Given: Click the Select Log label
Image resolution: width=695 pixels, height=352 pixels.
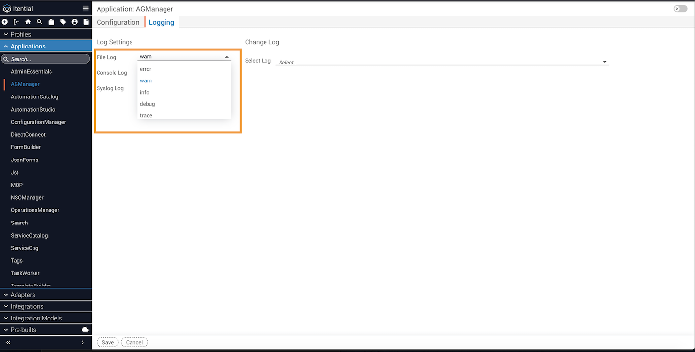Looking at the screenshot, I should pyautogui.click(x=258, y=61).
